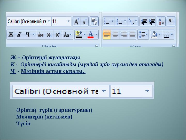Viewport: 186px width, 140px height.
Task: Apply the red font color
Action: [x=90, y=35]
